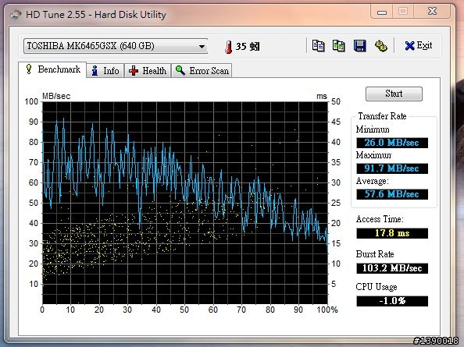Click CPU usage value -1.0%
Screen dimensions: 464x347
click(x=392, y=301)
